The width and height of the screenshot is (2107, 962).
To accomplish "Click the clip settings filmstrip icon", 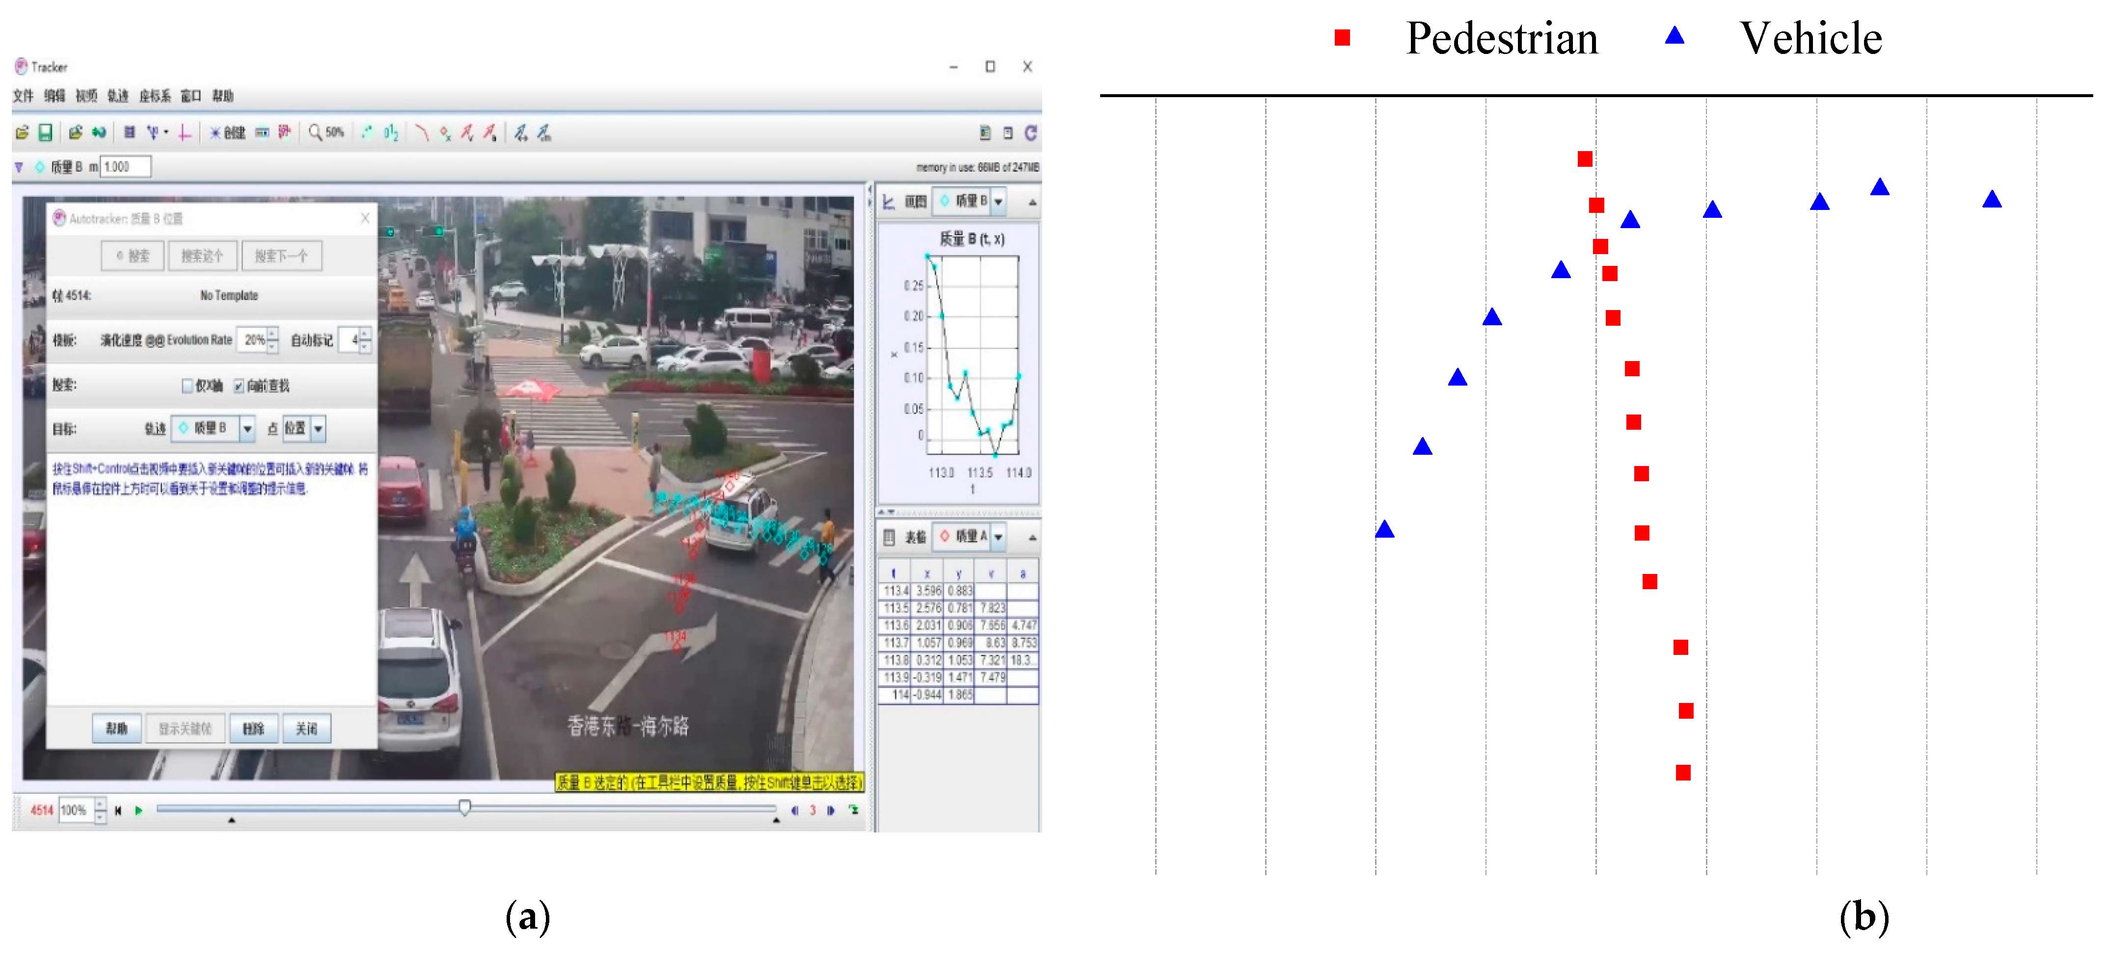I will pyautogui.click(x=129, y=132).
